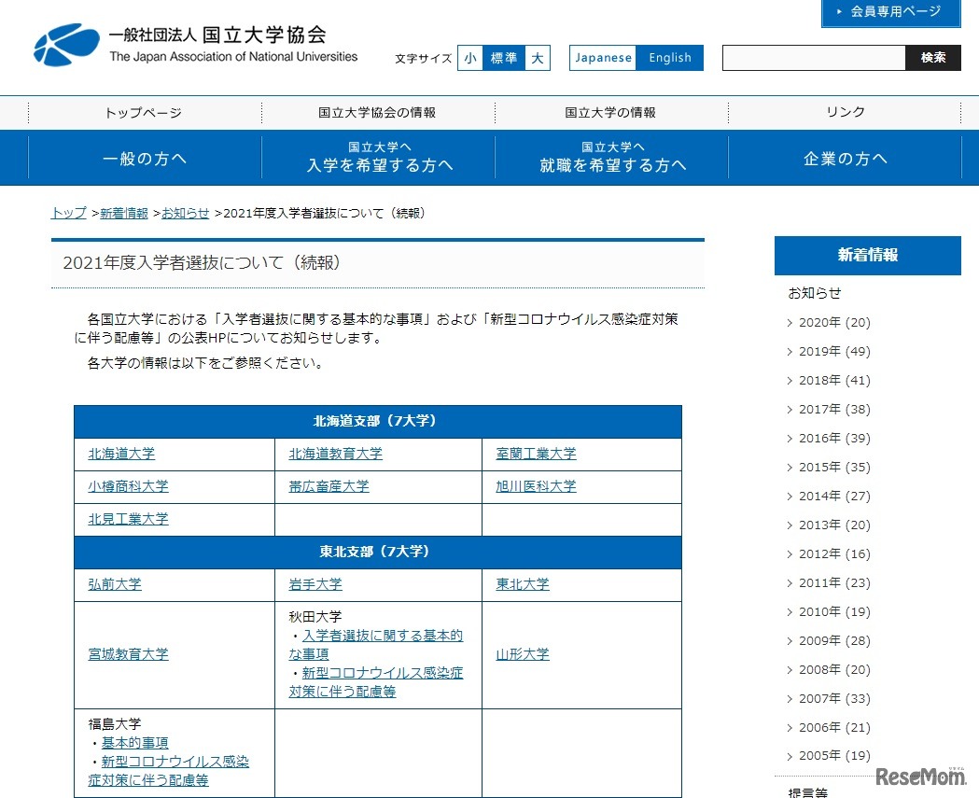
Task: Select the 小 font size option
Action: point(470,58)
